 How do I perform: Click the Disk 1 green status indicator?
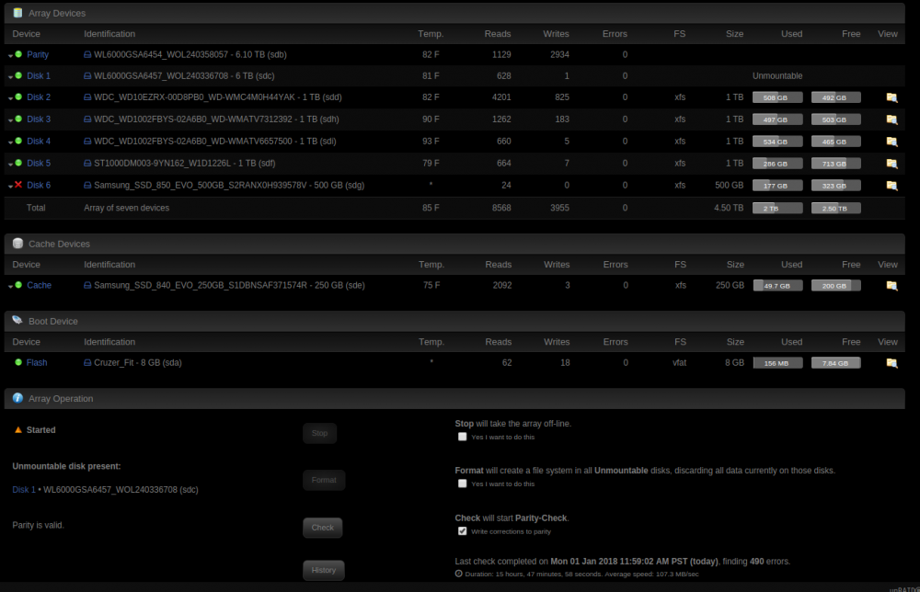(18, 75)
